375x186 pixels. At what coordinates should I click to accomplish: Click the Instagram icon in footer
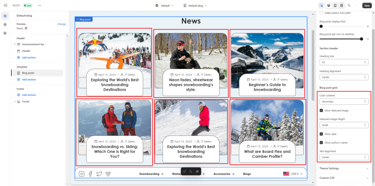[x=82, y=174]
